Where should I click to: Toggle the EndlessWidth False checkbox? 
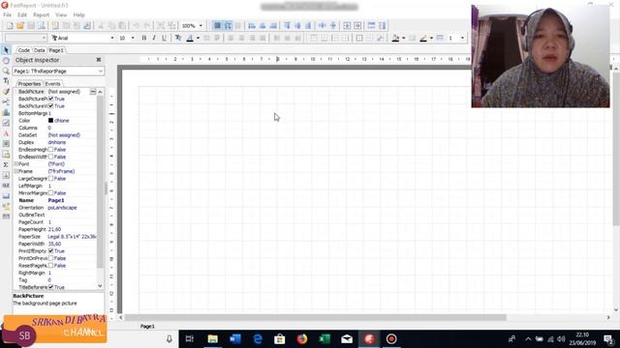click(50, 157)
